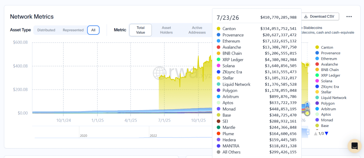The image size is (364, 158).
Task: Click the Download CSV button
Action: point(320,16)
